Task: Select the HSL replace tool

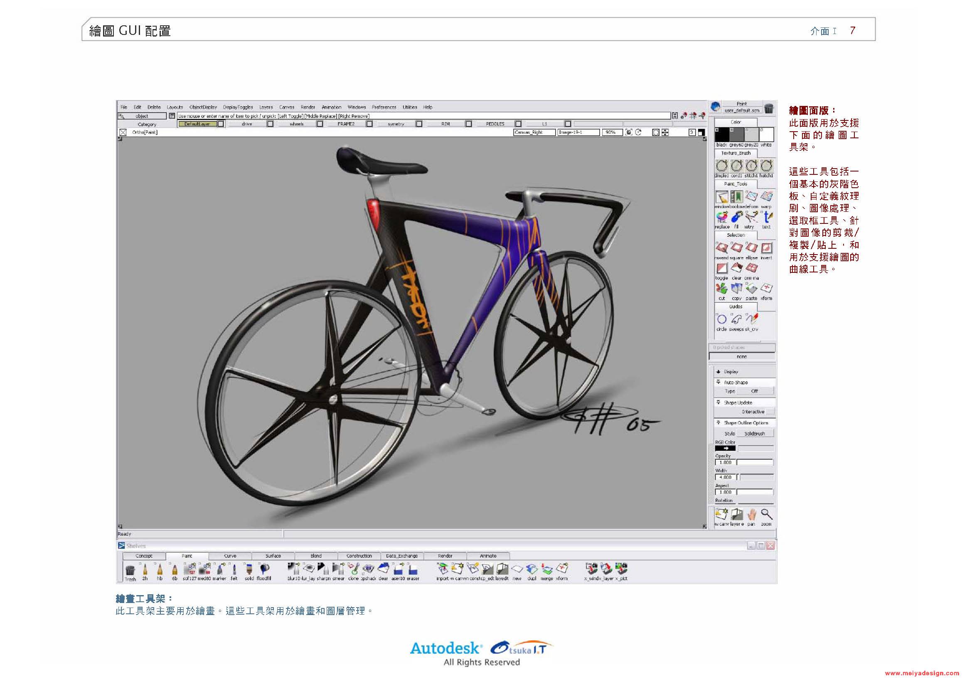Action: click(721, 218)
